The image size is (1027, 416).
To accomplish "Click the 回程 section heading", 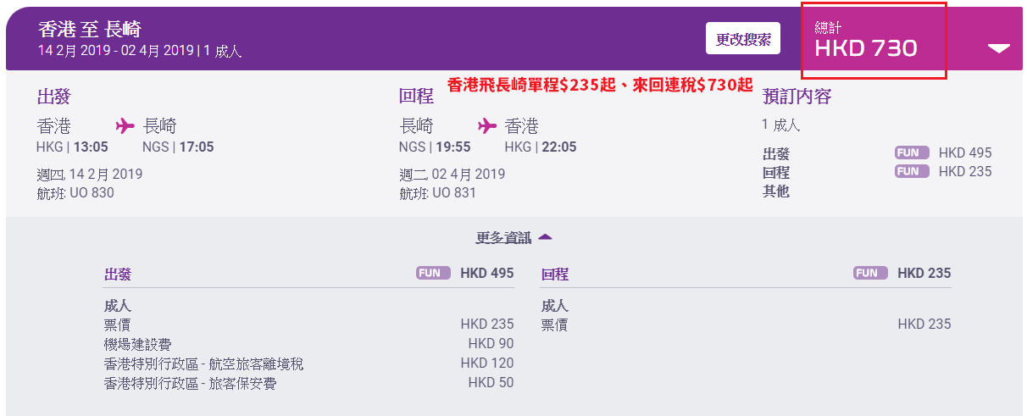I will (415, 95).
